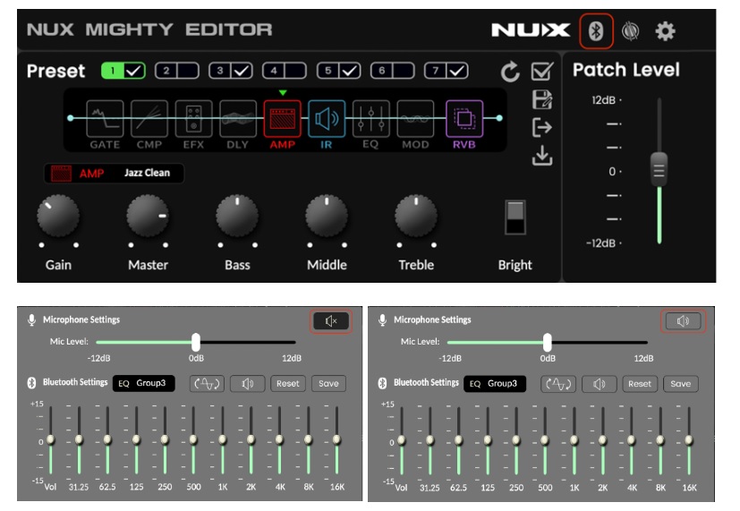The width and height of the screenshot is (740, 511).
Task: Toggle checkbox of preset 6
Action: 404,71
